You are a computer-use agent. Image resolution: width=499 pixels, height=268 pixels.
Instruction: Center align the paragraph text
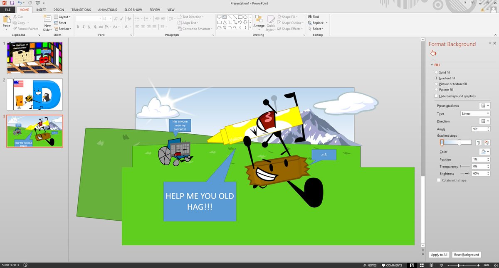(143, 27)
